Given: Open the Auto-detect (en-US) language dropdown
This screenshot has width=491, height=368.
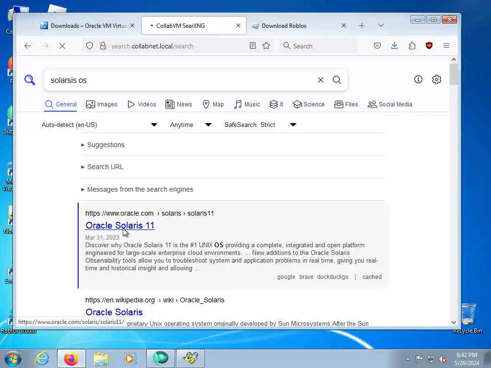Looking at the screenshot, I should pos(99,125).
